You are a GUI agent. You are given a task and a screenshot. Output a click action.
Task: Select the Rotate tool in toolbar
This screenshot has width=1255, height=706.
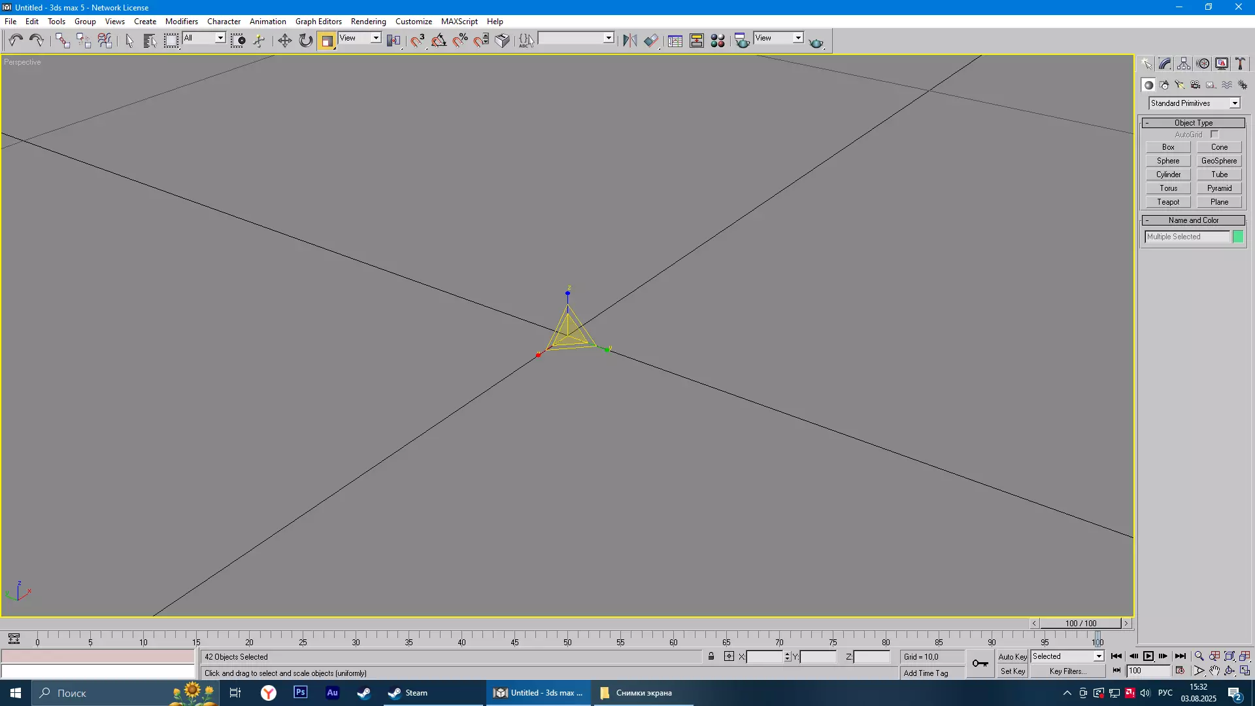click(305, 41)
